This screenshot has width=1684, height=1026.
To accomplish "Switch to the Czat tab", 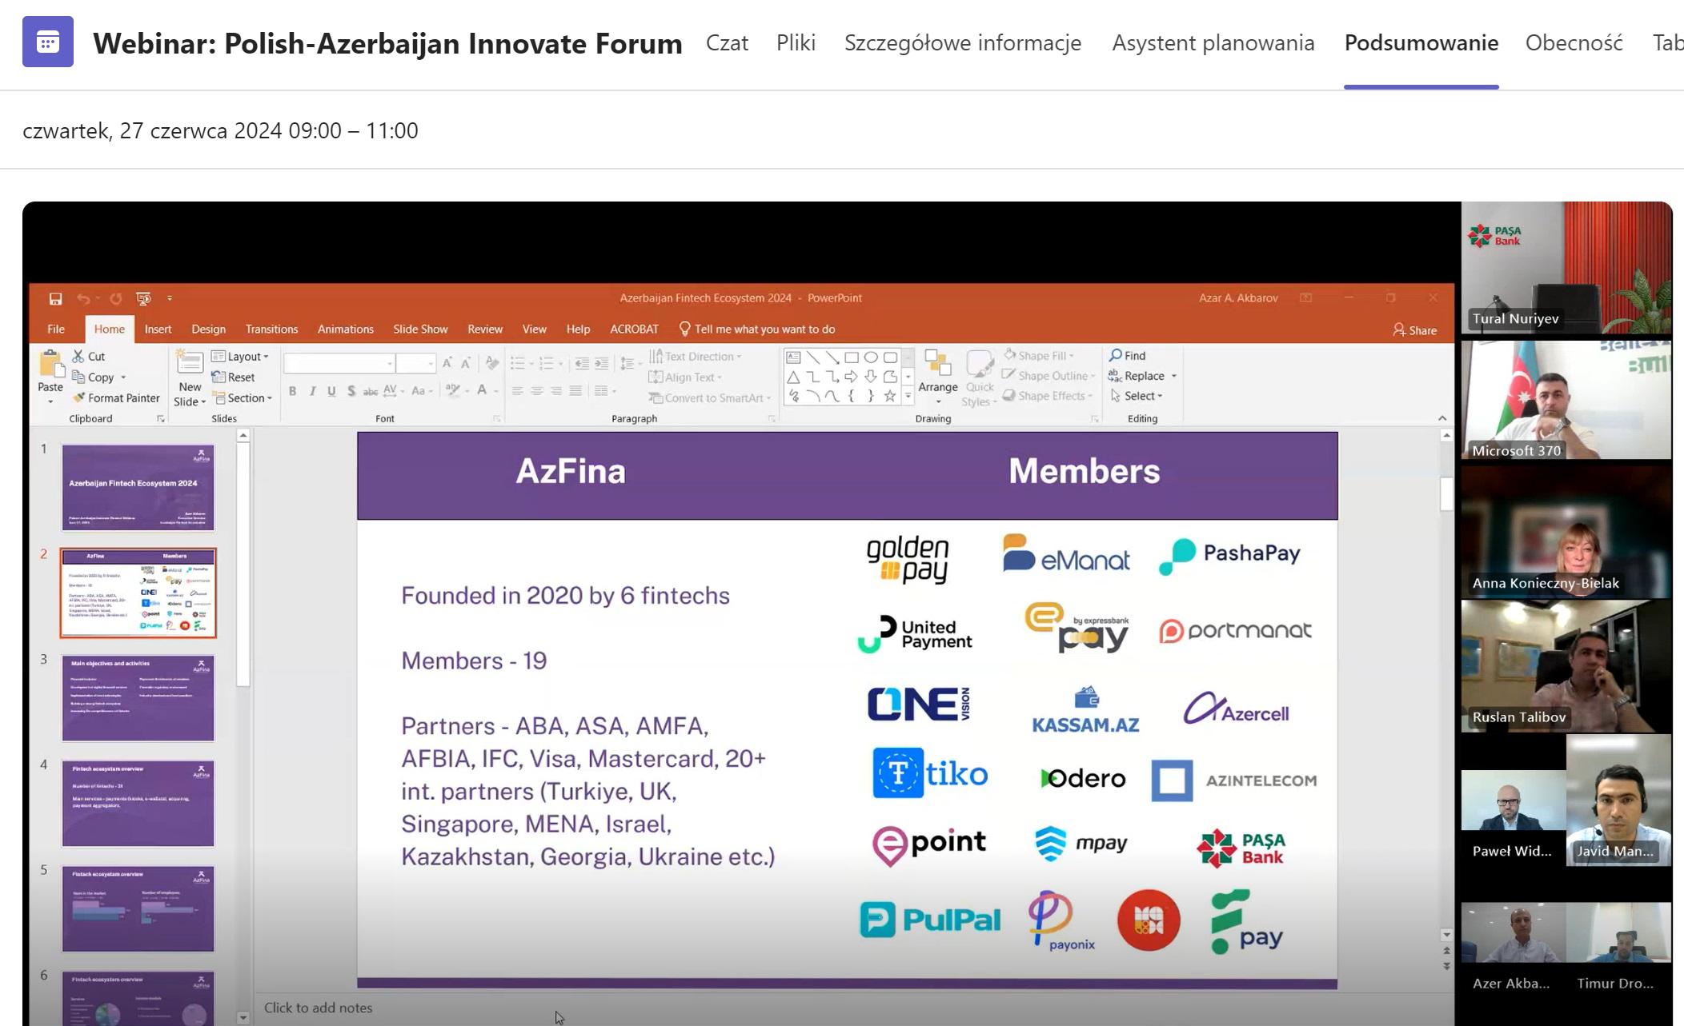I will tap(727, 42).
